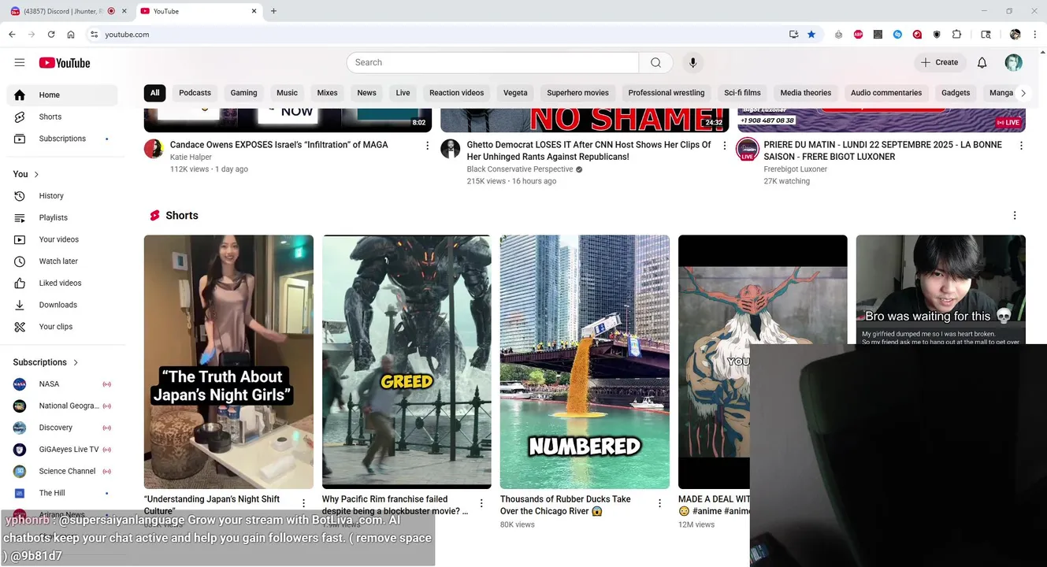This screenshot has height=567, width=1047.
Task: Select the Gaming filter chip
Action: pyautogui.click(x=243, y=93)
